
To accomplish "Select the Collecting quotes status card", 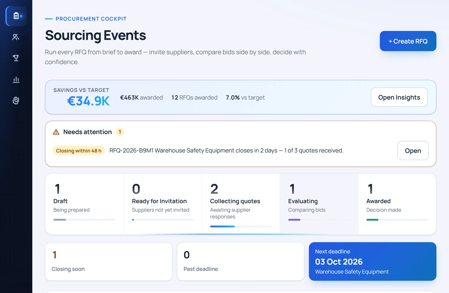I will (241, 204).
